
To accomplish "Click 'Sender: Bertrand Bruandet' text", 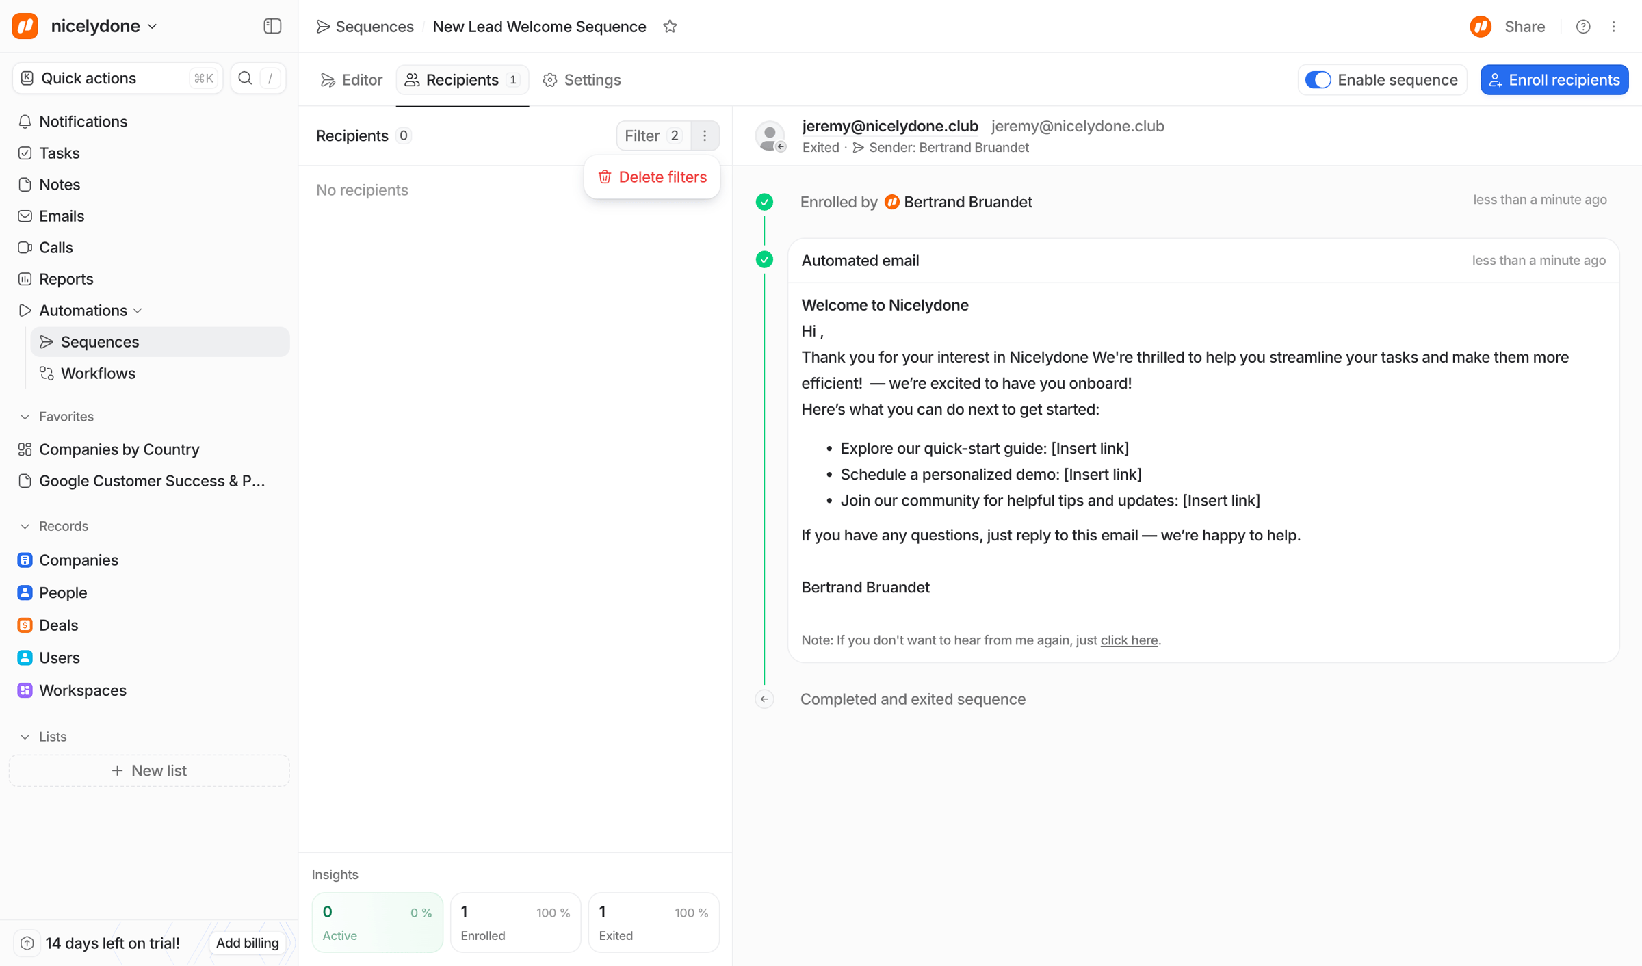I will (948, 147).
